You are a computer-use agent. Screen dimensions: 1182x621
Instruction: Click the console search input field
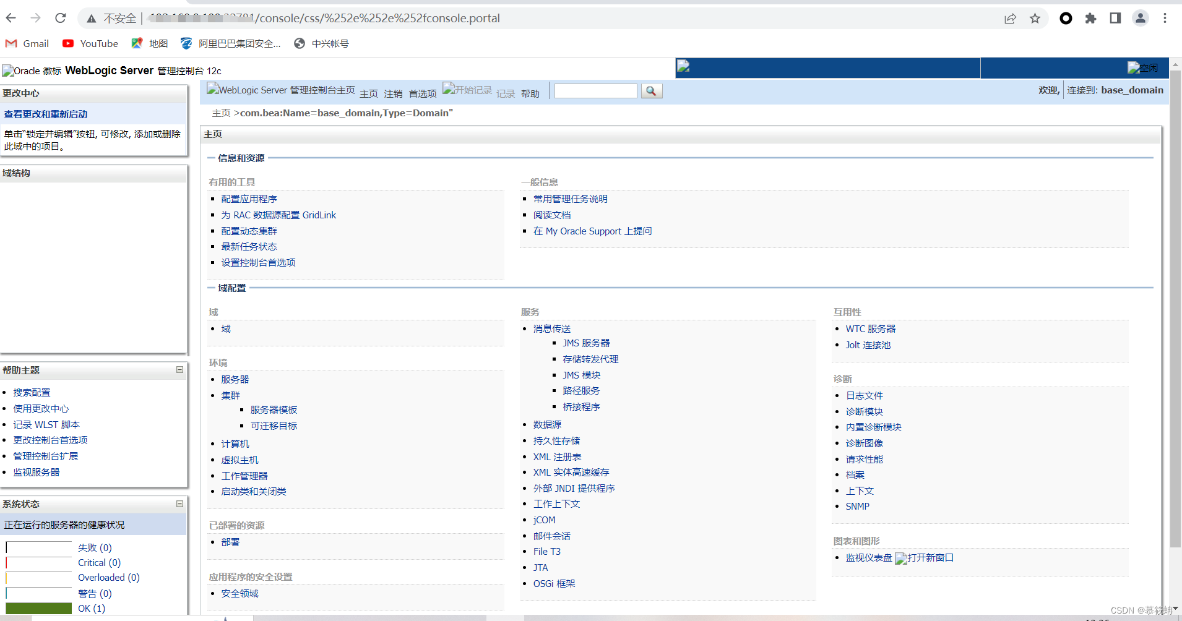[x=595, y=91]
